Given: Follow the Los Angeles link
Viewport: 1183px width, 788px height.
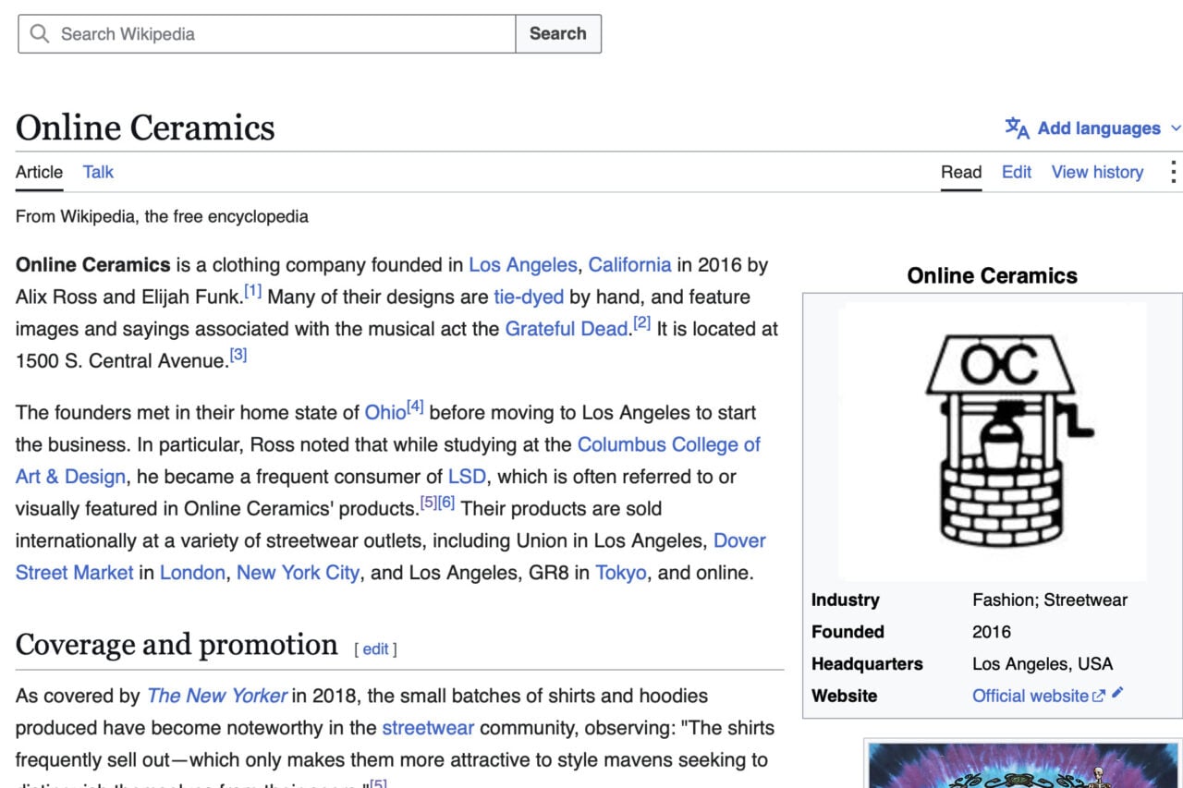Looking at the screenshot, I should [x=522, y=265].
